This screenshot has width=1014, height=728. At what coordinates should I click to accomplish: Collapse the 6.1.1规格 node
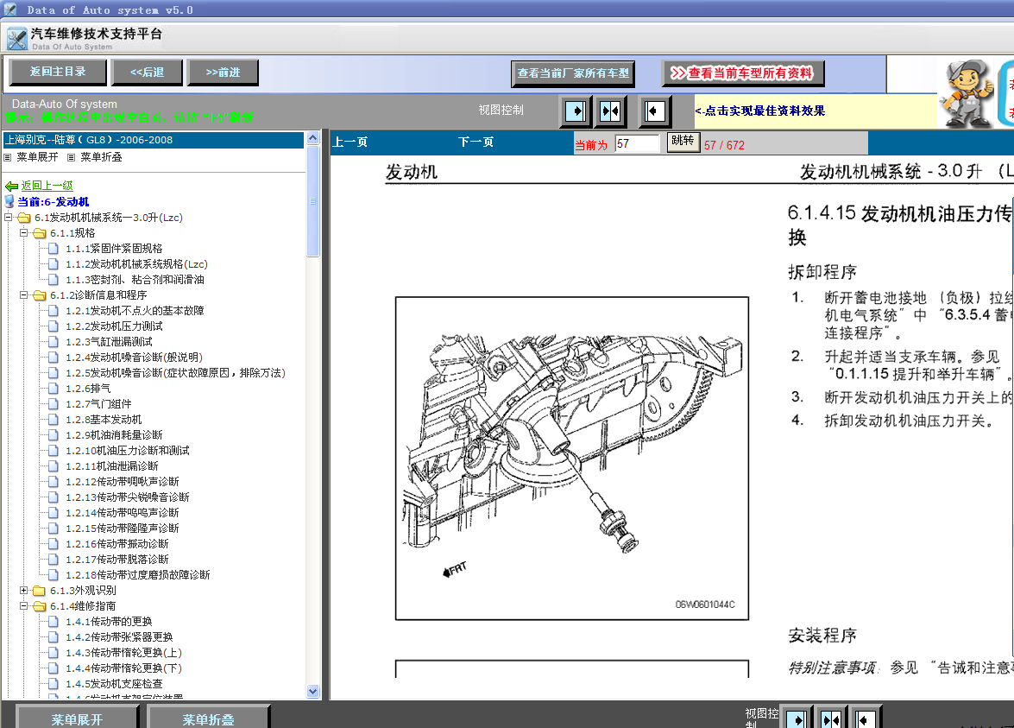[x=24, y=233]
